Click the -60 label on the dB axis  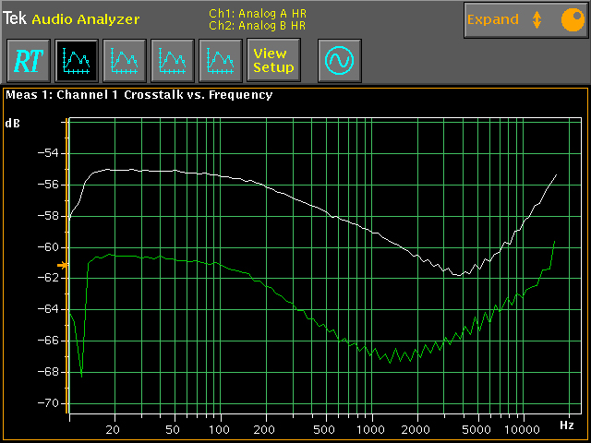(46, 247)
